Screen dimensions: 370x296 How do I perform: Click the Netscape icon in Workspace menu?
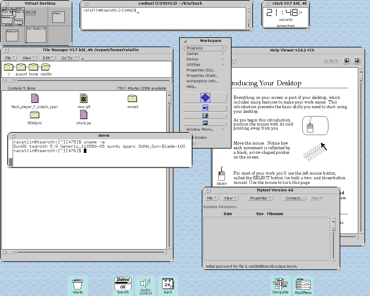coord(205,123)
